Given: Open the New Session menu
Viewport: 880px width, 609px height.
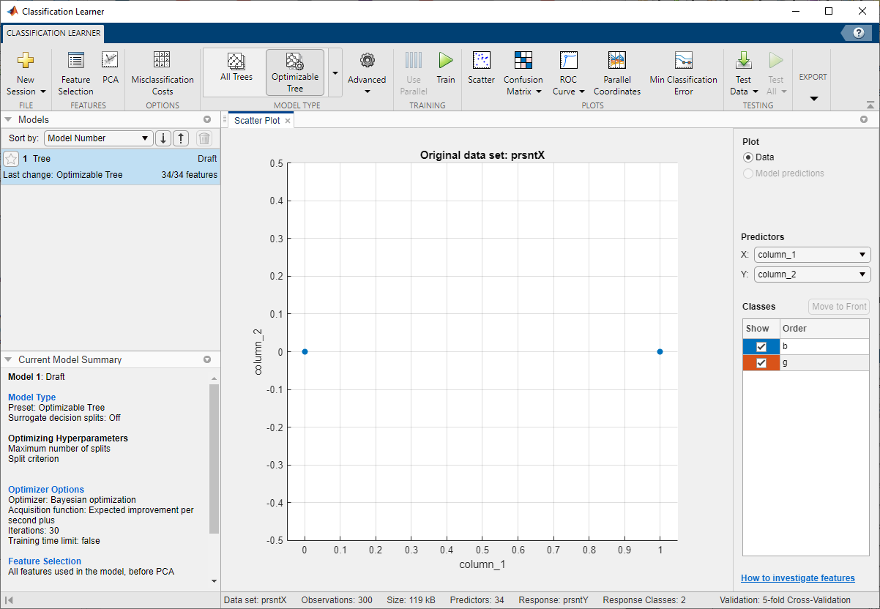Looking at the screenshot, I should coord(26,74).
